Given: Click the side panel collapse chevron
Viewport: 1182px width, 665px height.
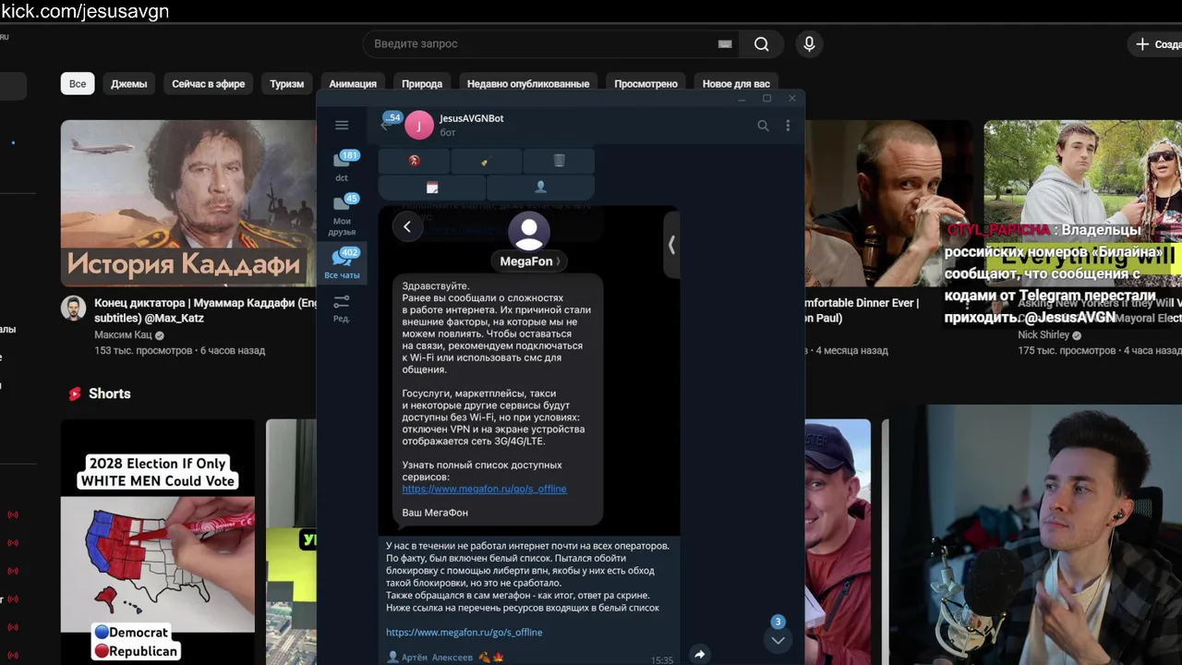Looking at the screenshot, I should tap(671, 245).
